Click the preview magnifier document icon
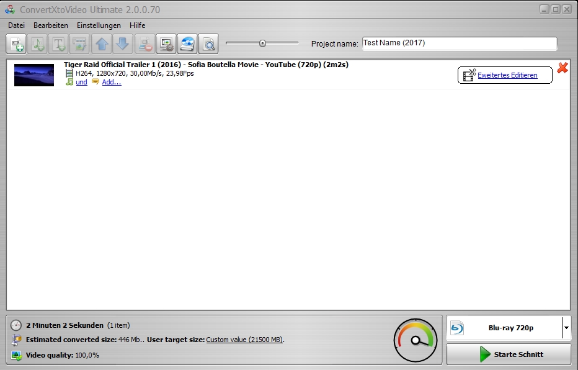 [x=208, y=44]
